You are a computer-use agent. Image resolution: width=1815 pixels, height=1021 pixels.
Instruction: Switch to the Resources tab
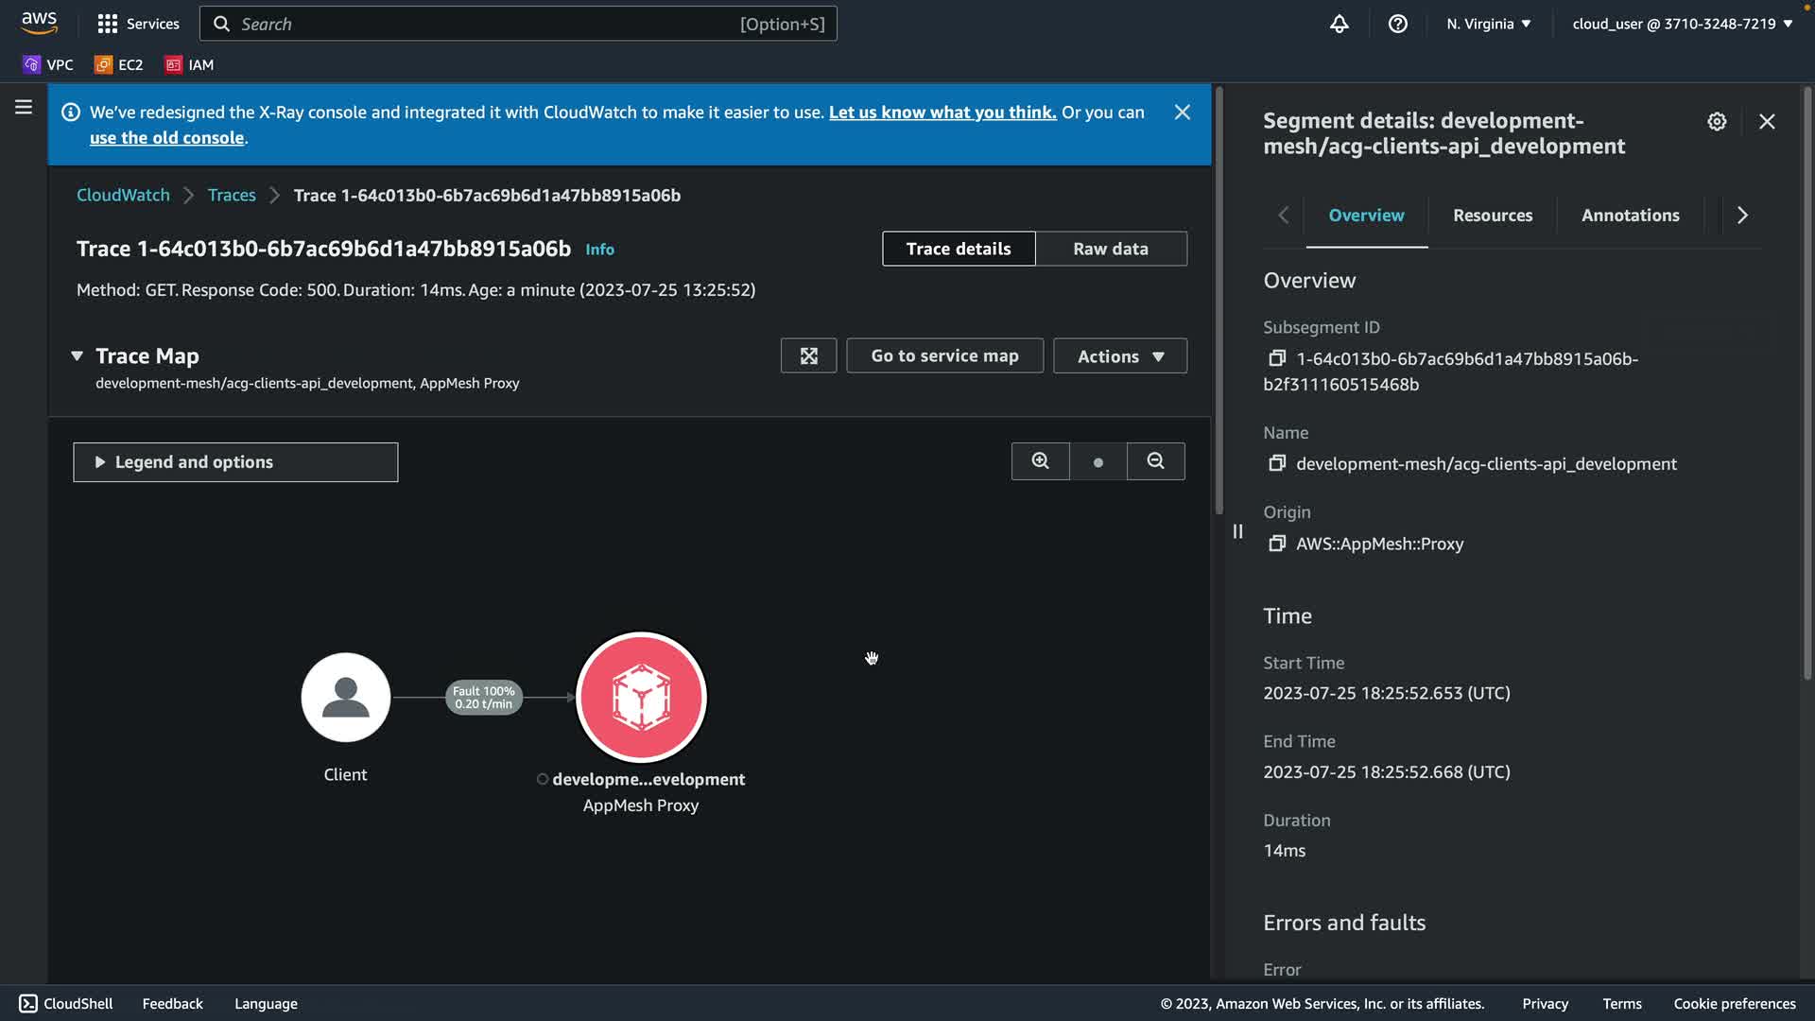tap(1492, 216)
